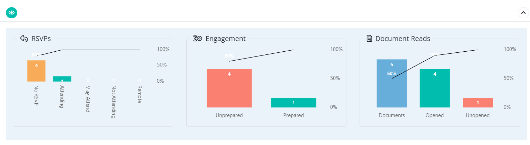The height and width of the screenshot is (145, 530).
Task: Click the 80% data label in Engagement
Action: pyautogui.click(x=229, y=56)
